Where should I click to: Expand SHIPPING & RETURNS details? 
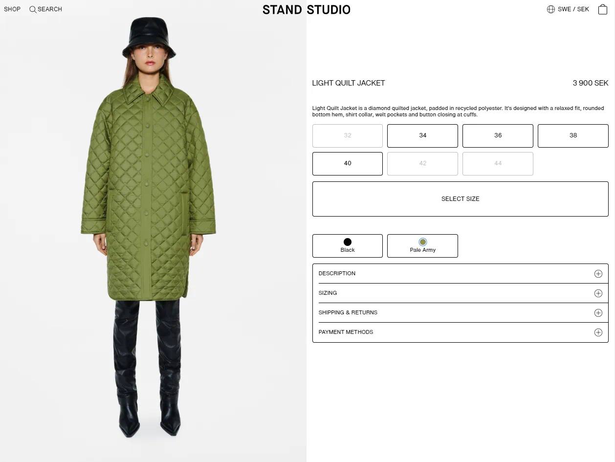[461, 313]
